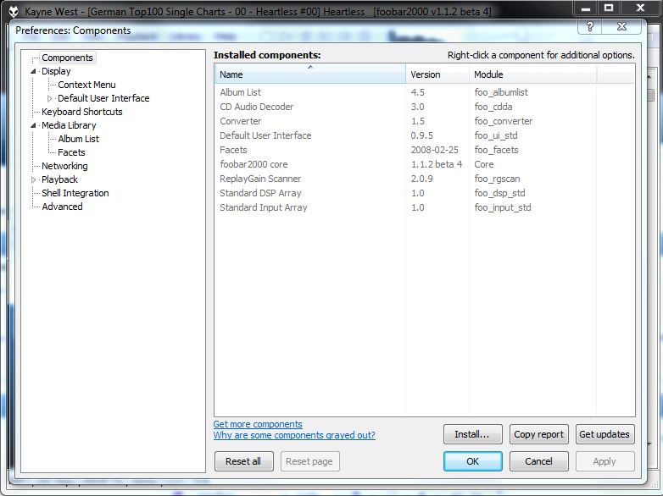Maximize the foobar2000 main window
Screen dimensions: 663x496
pos(609,8)
